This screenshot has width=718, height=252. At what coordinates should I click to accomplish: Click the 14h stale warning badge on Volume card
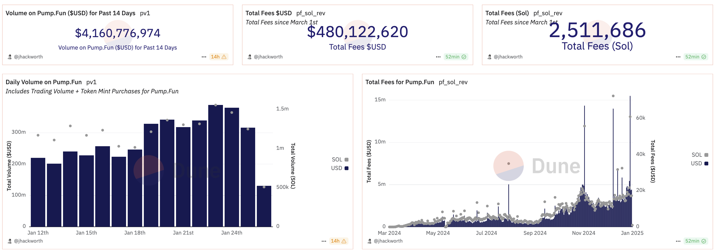click(219, 57)
